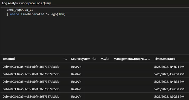Select TenantId cell in 4:46:24 PM row
Screen dimensions: 189x100
31,67
